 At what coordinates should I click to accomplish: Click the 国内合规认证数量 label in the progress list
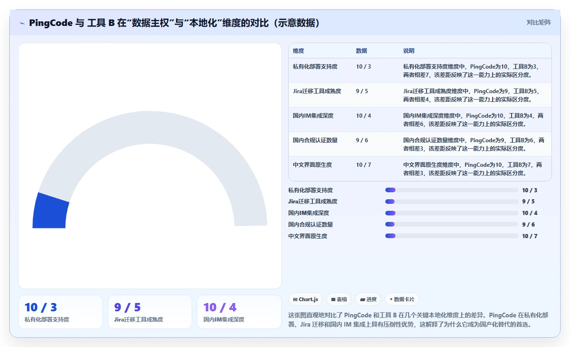point(311,225)
